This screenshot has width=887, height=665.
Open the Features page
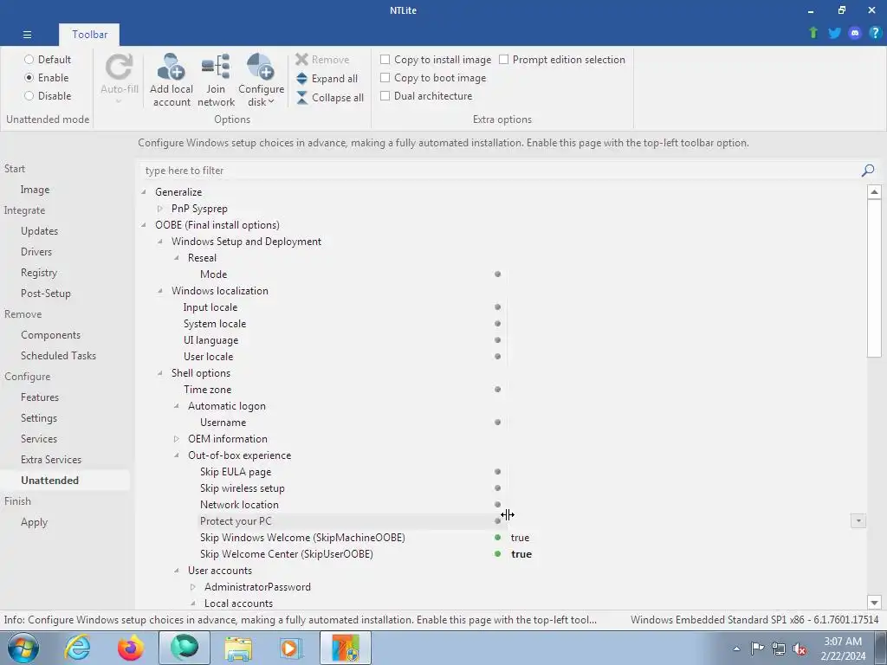pos(40,397)
